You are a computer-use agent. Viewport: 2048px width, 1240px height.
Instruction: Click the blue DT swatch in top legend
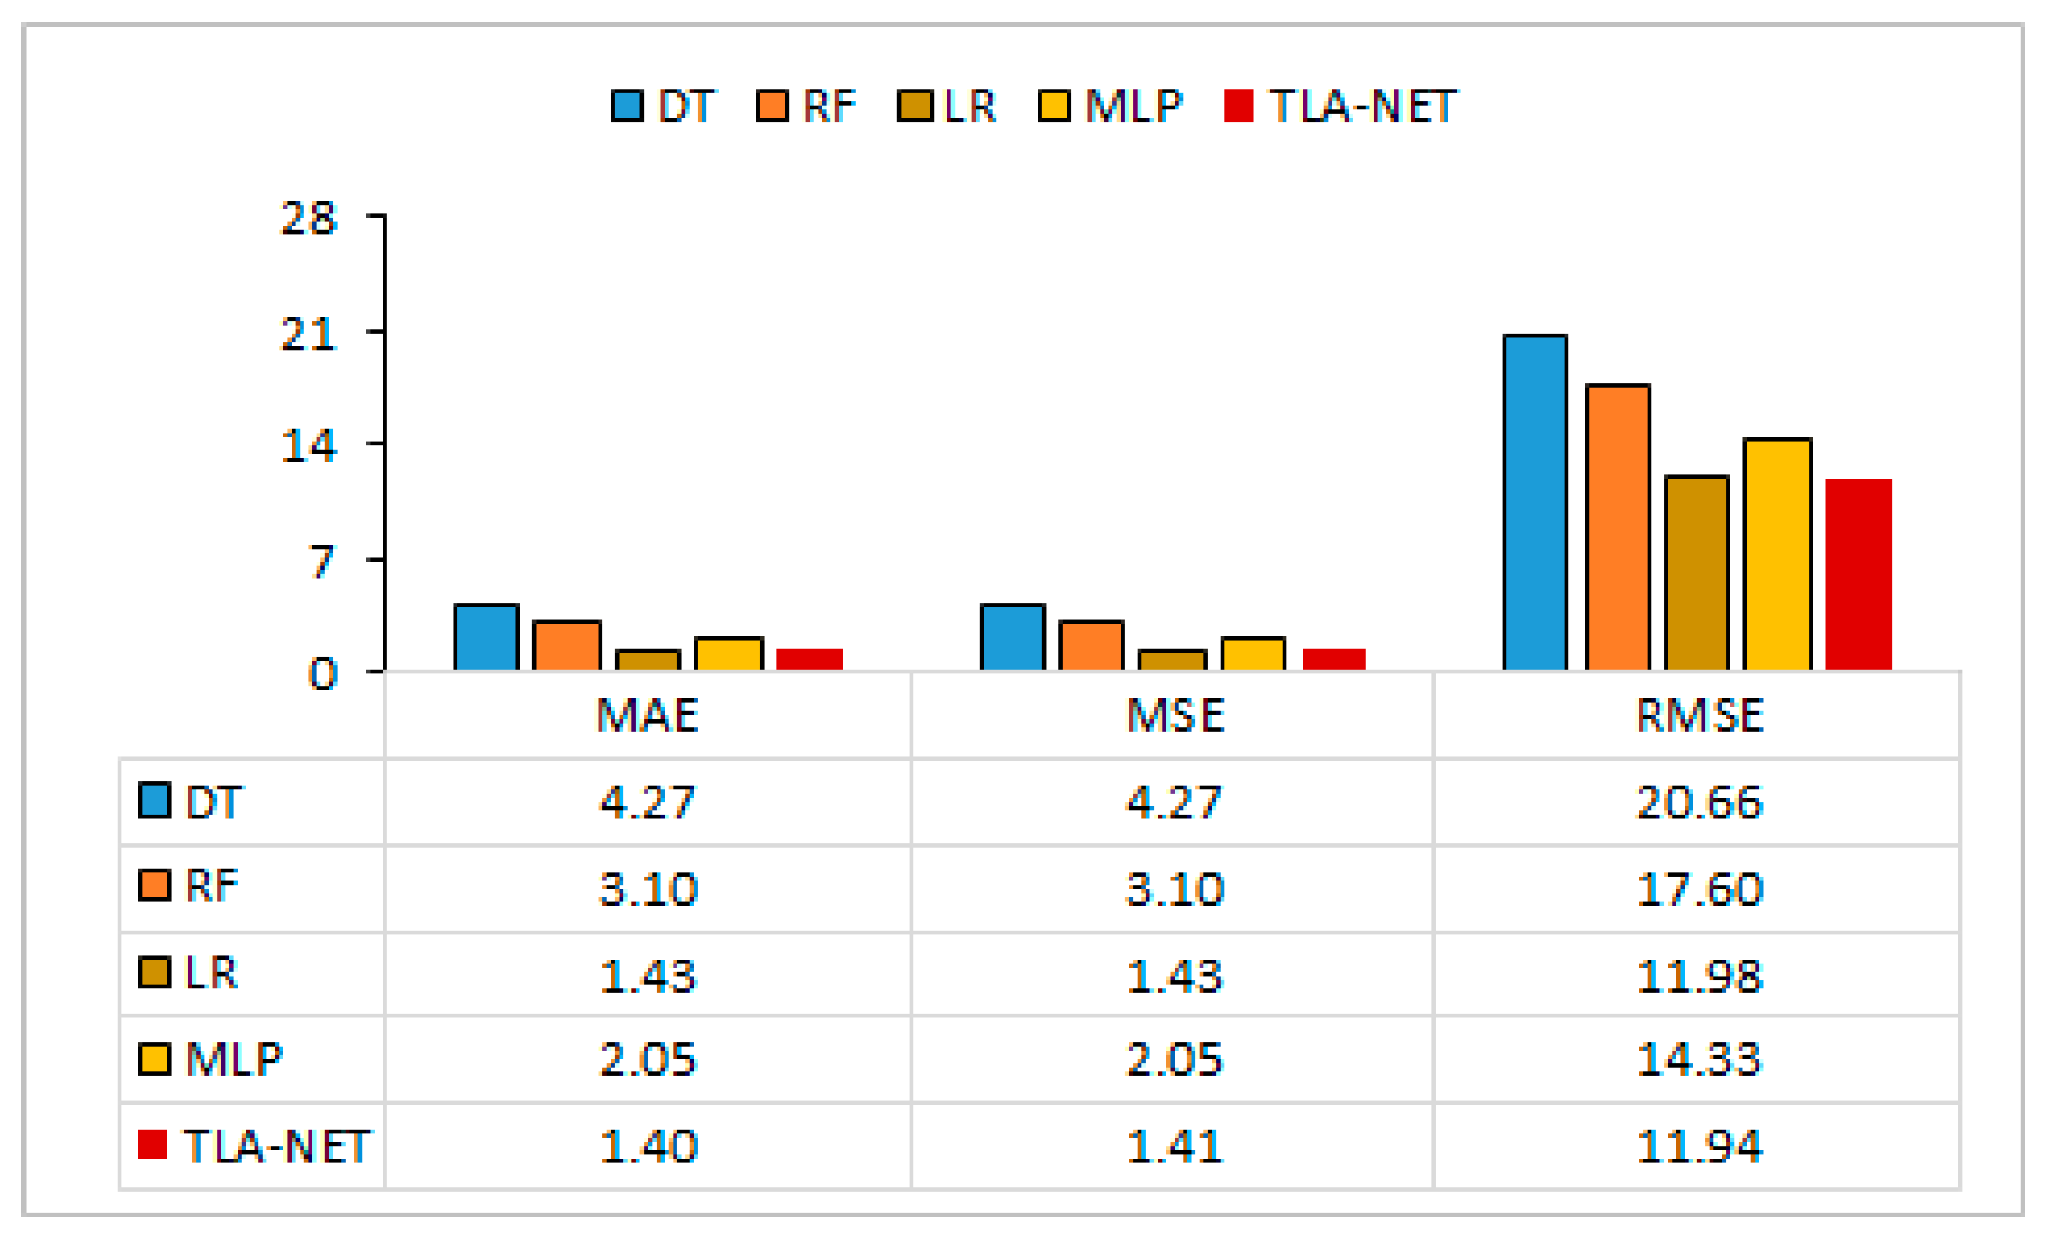(x=627, y=106)
